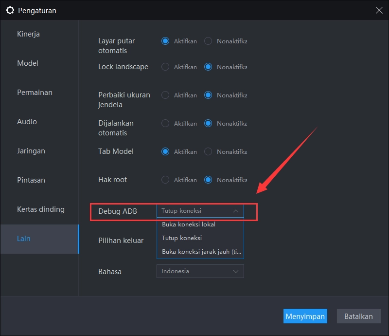The height and width of the screenshot is (336, 389).
Task: Enable Lock landscape option
Action: 165,67
